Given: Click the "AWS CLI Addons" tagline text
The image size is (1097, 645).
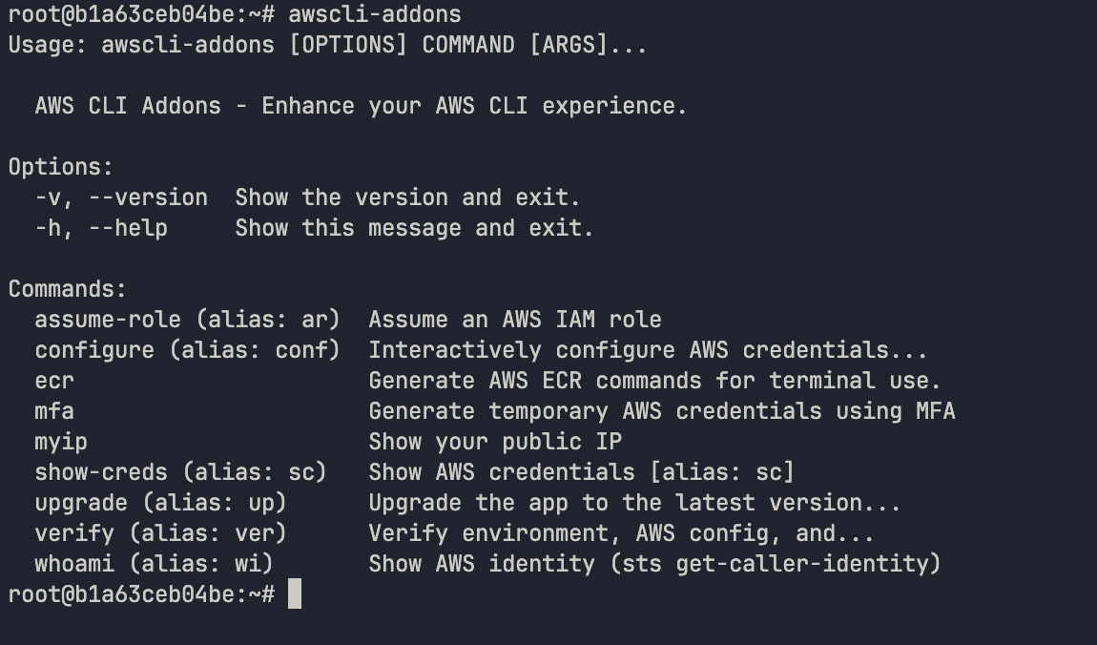Looking at the screenshot, I should coord(128,106).
